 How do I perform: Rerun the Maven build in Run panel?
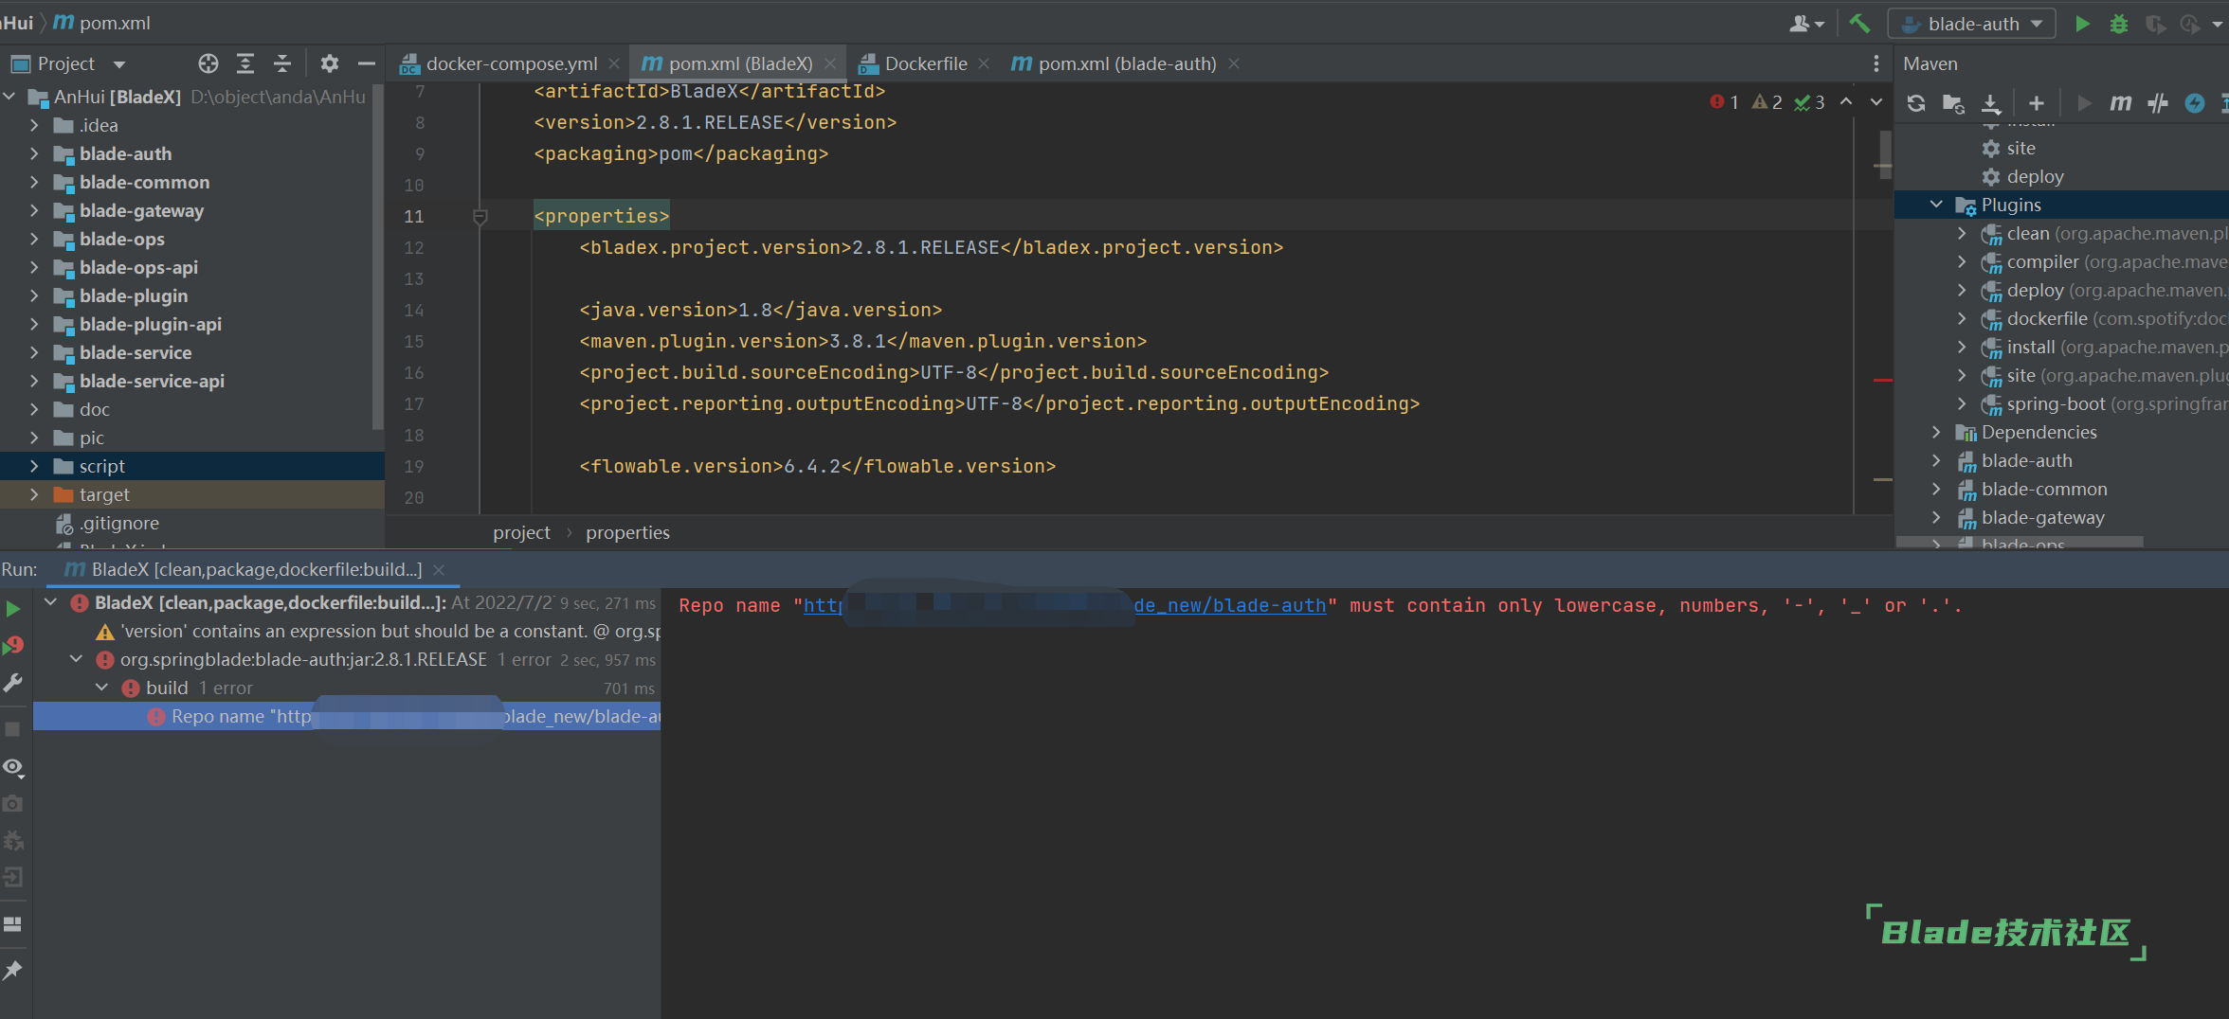coord(13,608)
